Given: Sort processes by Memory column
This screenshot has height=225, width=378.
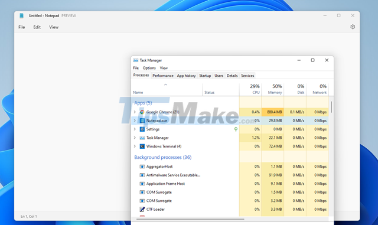Looking at the screenshot, I should (x=273, y=89).
